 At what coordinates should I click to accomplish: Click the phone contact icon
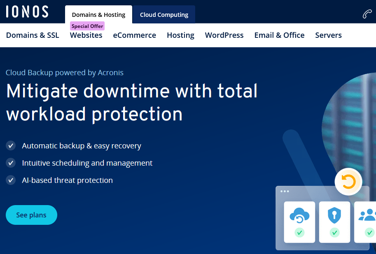(367, 14)
